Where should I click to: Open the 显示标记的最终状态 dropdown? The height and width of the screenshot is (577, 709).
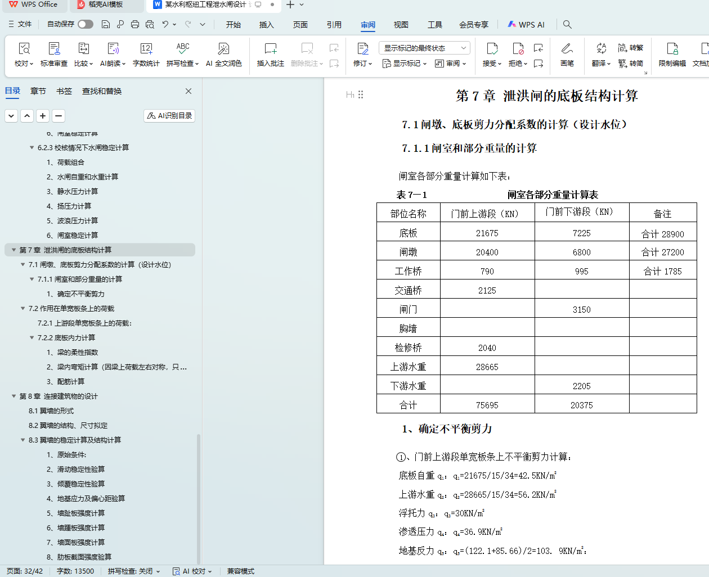coord(424,48)
